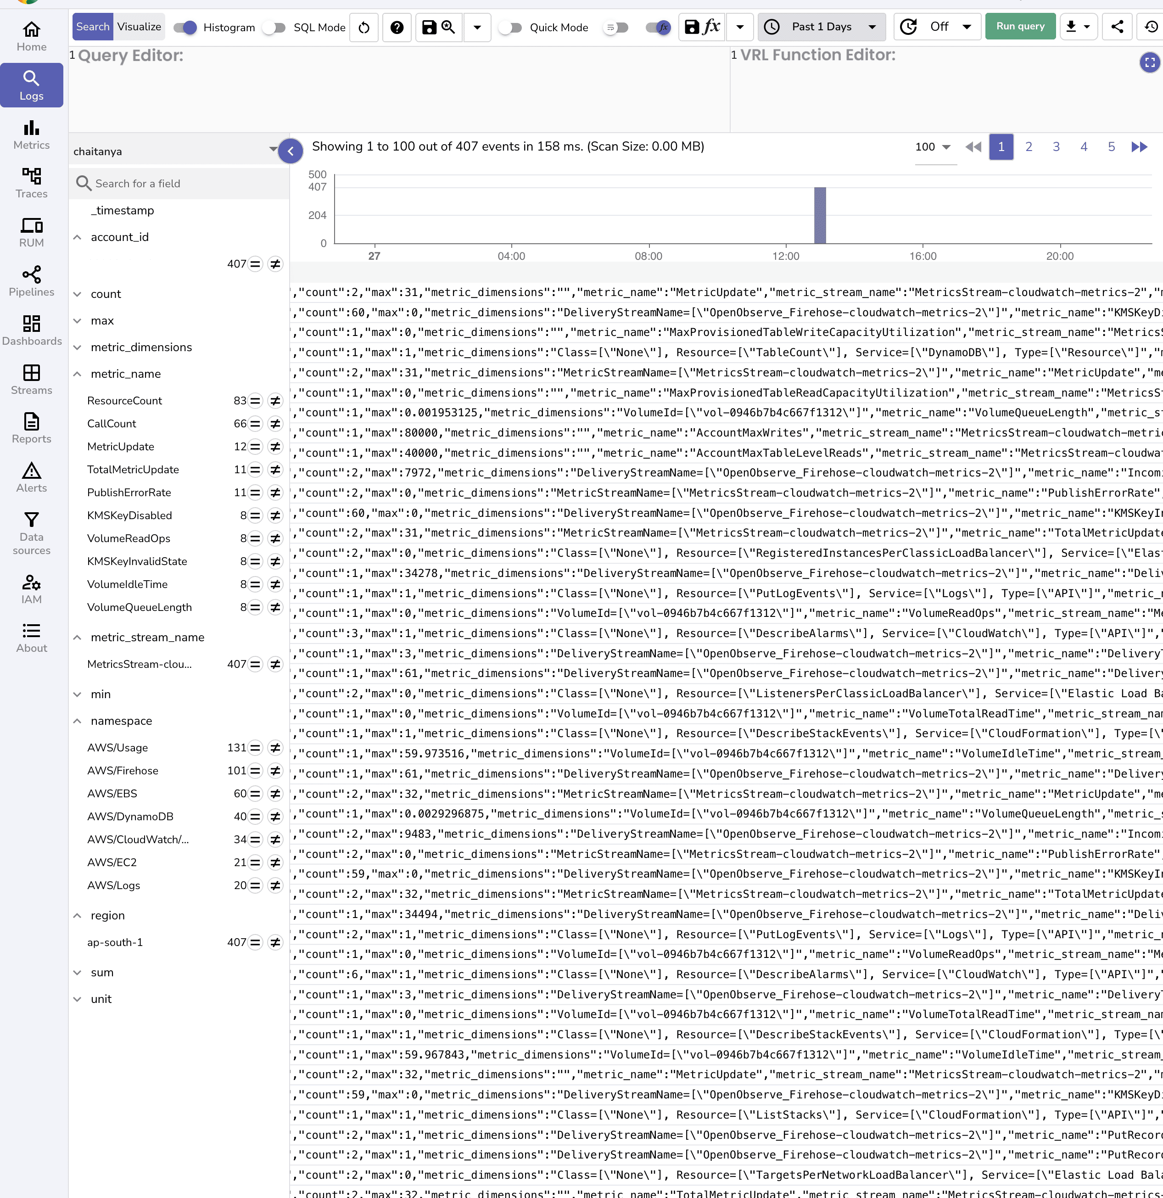Open the Past 1 Days time dropdown

click(822, 26)
